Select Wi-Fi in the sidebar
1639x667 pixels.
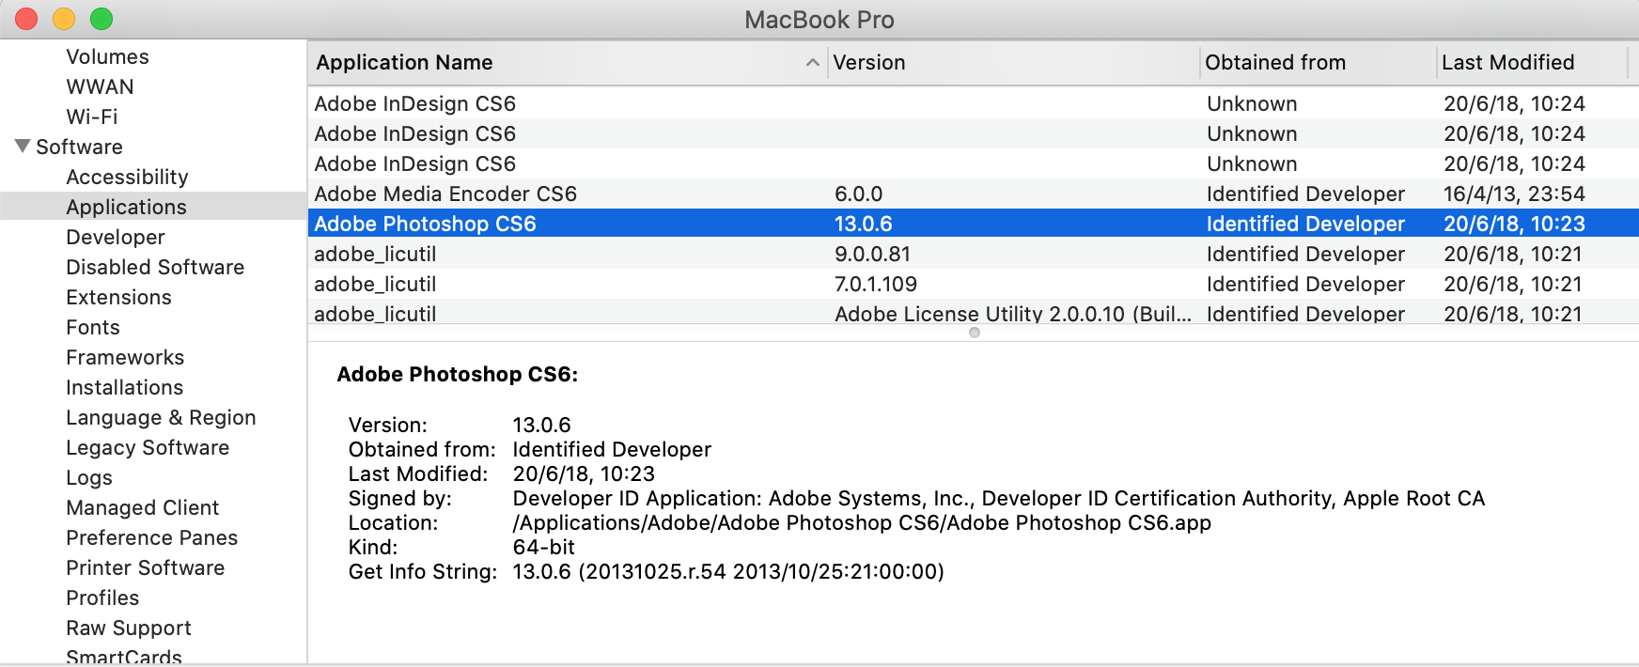click(92, 116)
